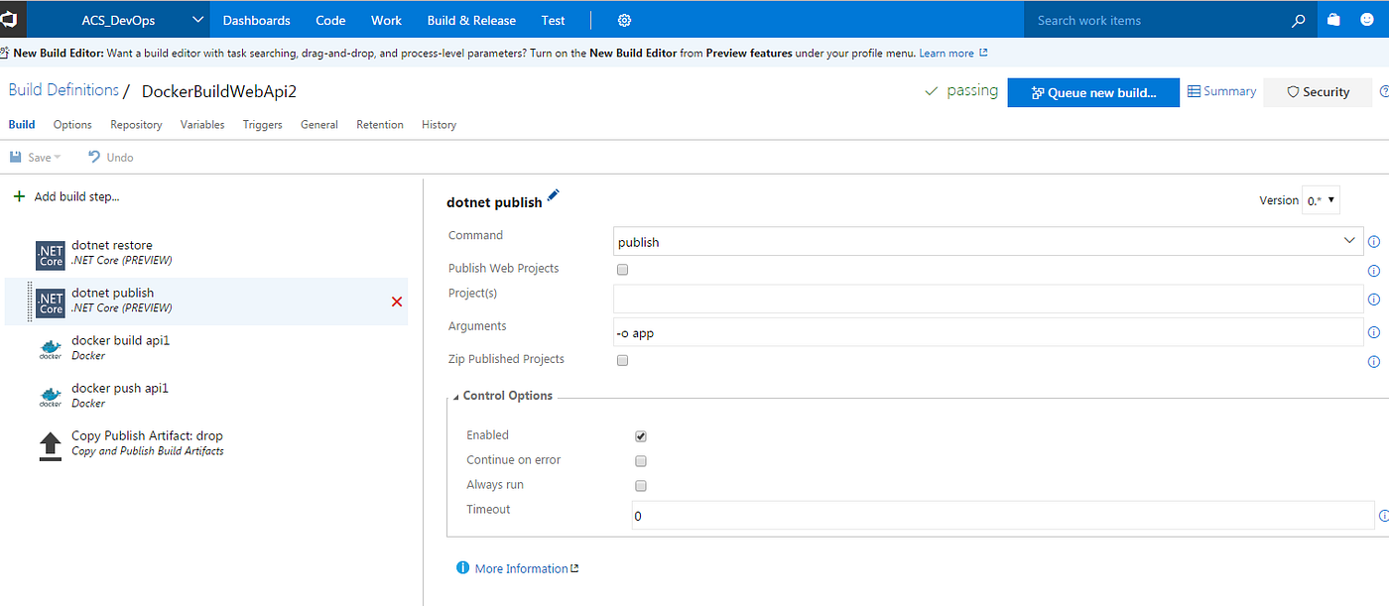Viewport: 1389px width, 606px height.
Task: Open the Build Definitions breadcrumb link
Action: click(63, 90)
